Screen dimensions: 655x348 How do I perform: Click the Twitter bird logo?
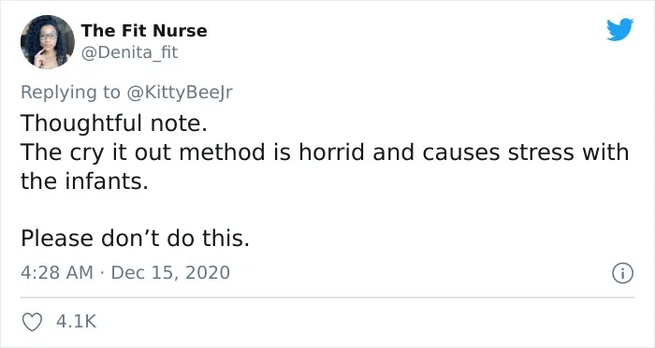point(619,29)
